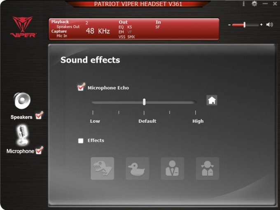The width and height of the screenshot is (280, 210).
Task: Click the SF indicator under In
Action: pos(157,27)
